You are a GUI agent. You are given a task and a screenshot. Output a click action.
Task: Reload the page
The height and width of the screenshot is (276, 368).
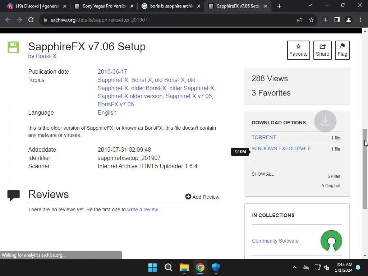click(x=31, y=20)
